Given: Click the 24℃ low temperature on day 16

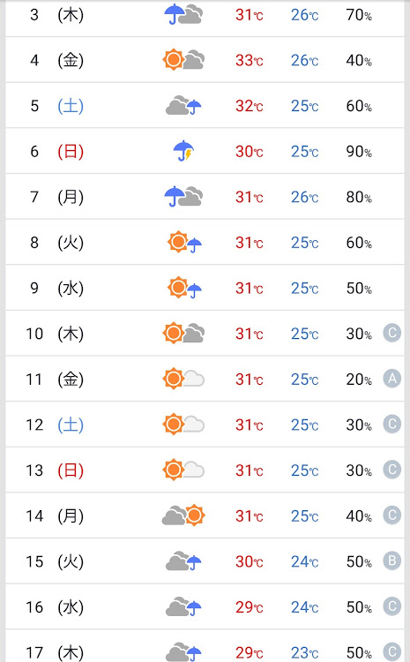Looking at the screenshot, I should click(x=304, y=607).
